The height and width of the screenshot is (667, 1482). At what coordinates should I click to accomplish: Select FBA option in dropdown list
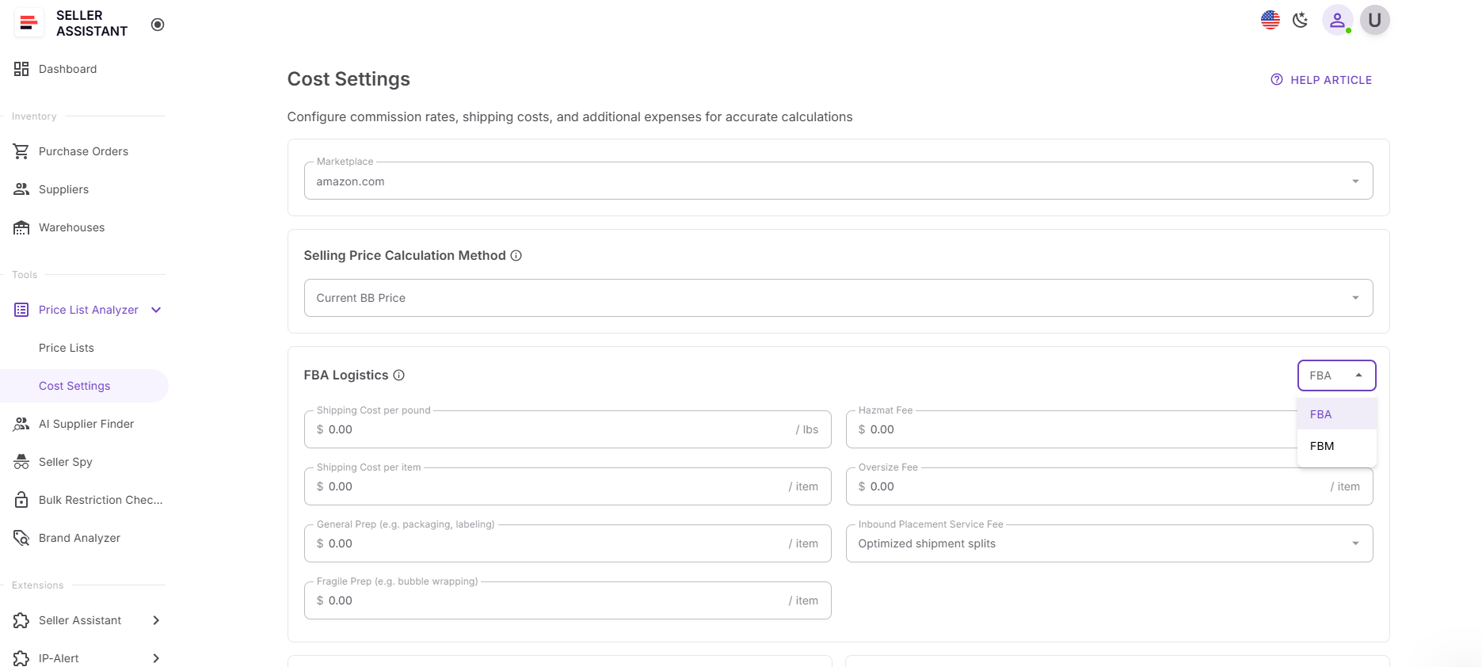coord(1336,414)
